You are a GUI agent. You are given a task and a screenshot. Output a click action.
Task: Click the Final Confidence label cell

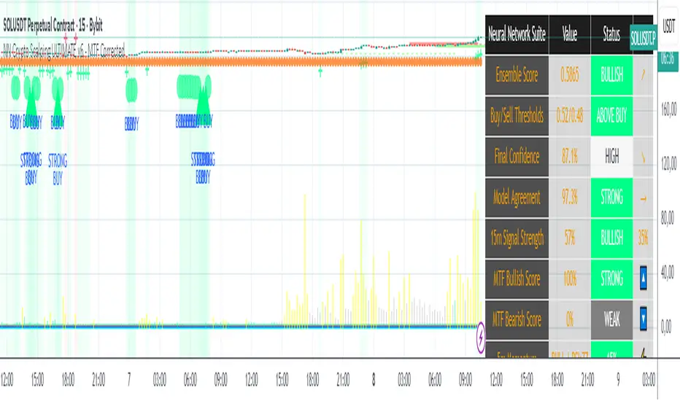(517, 157)
